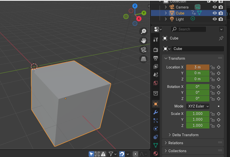
Task: Toggle the lock for Location X
Action: 213,67
